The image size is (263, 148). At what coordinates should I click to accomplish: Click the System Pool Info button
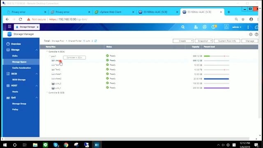(x=227, y=41)
